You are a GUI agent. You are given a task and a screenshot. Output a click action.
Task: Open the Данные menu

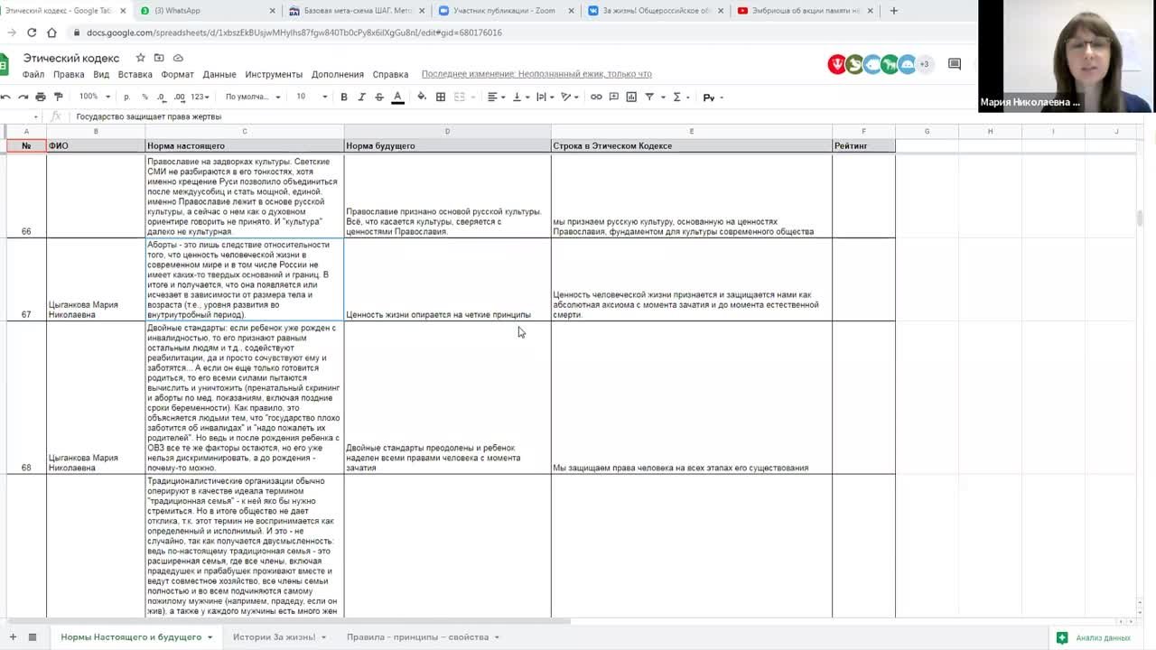219,74
